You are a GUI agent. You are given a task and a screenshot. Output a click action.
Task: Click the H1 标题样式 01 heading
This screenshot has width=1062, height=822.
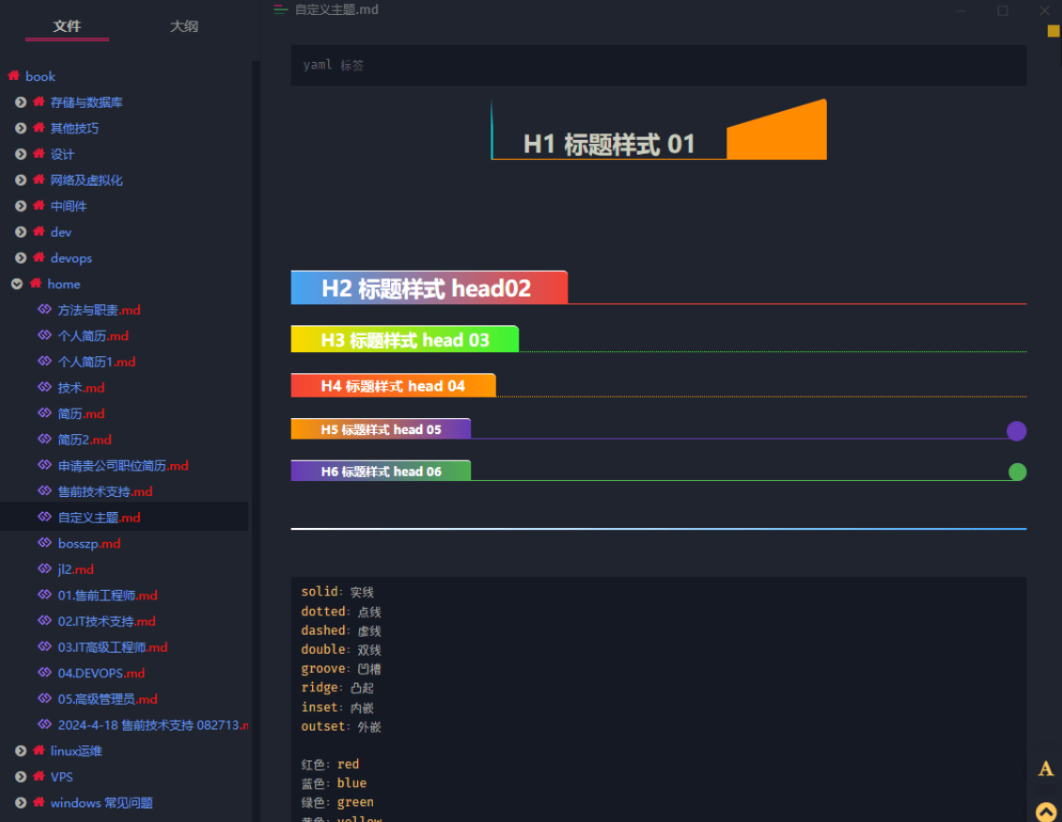(x=609, y=145)
